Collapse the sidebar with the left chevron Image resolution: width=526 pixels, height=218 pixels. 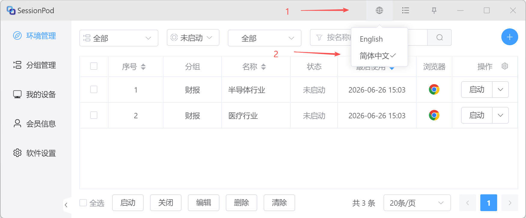[x=66, y=205]
